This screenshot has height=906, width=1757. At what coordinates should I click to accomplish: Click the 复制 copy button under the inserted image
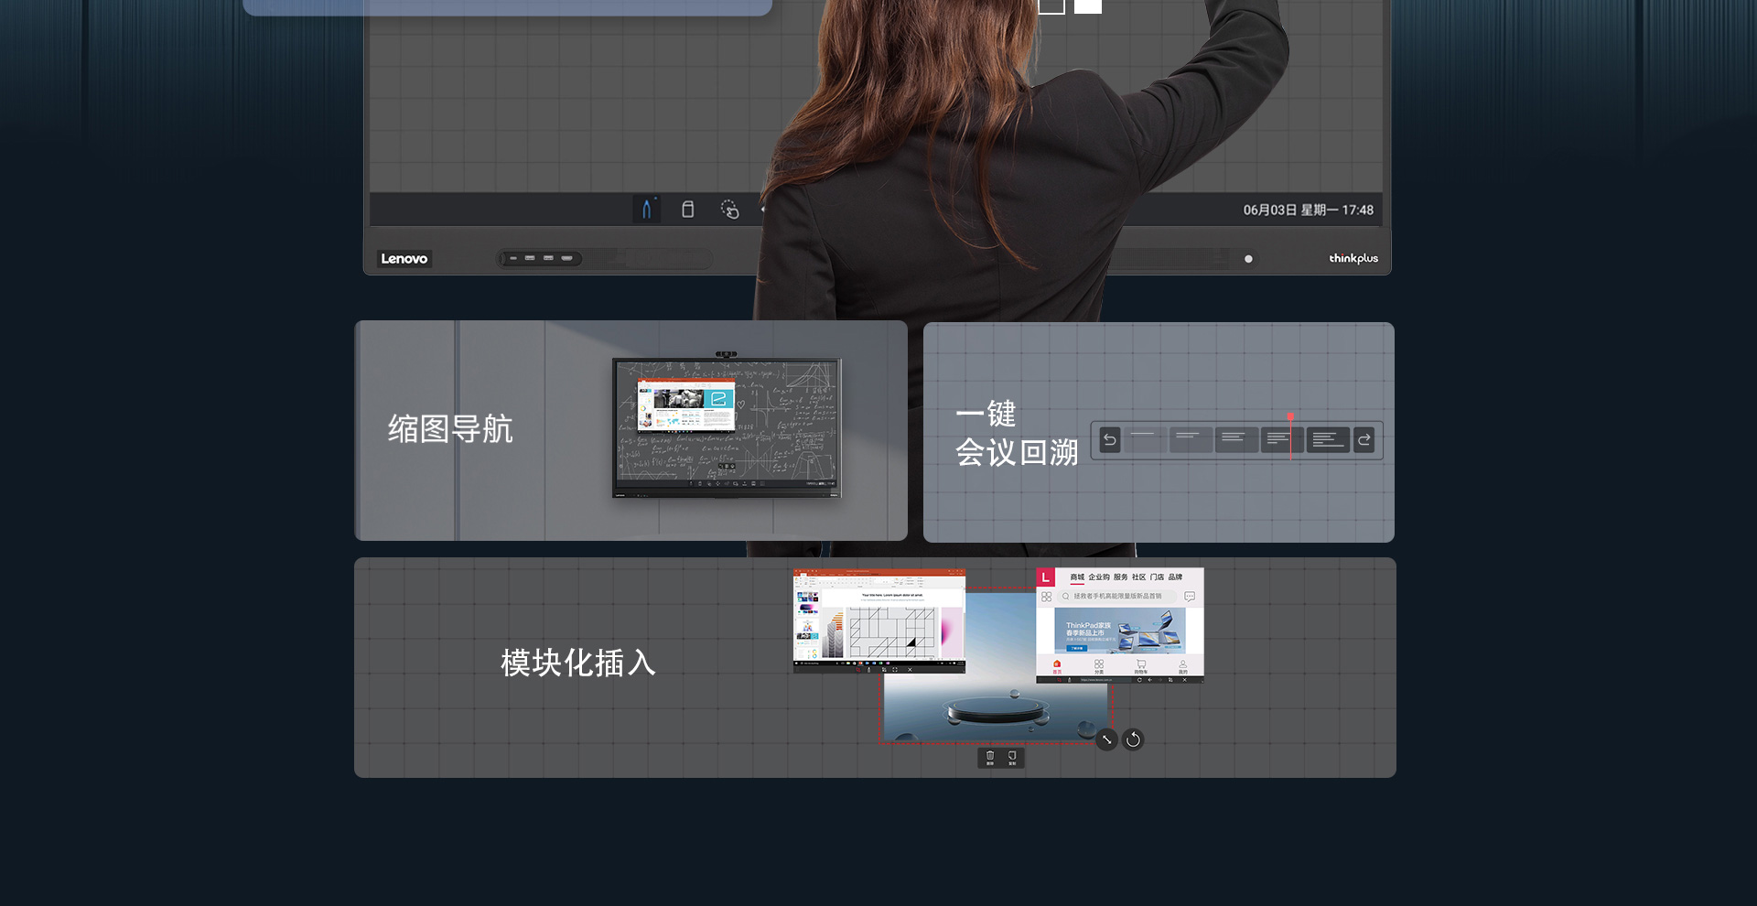click(x=1012, y=758)
